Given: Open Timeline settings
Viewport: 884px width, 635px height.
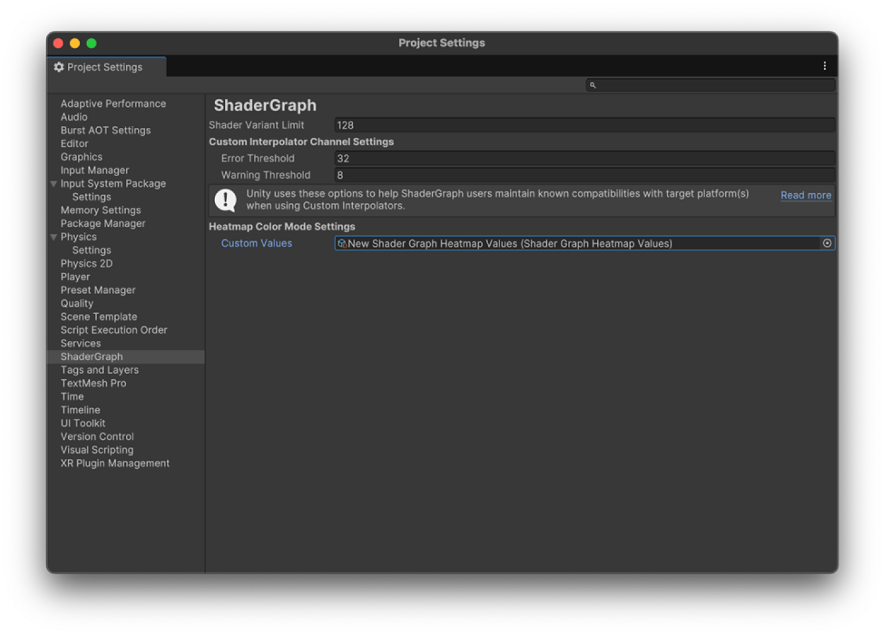Looking at the screenshot, I should click(80, 410).
